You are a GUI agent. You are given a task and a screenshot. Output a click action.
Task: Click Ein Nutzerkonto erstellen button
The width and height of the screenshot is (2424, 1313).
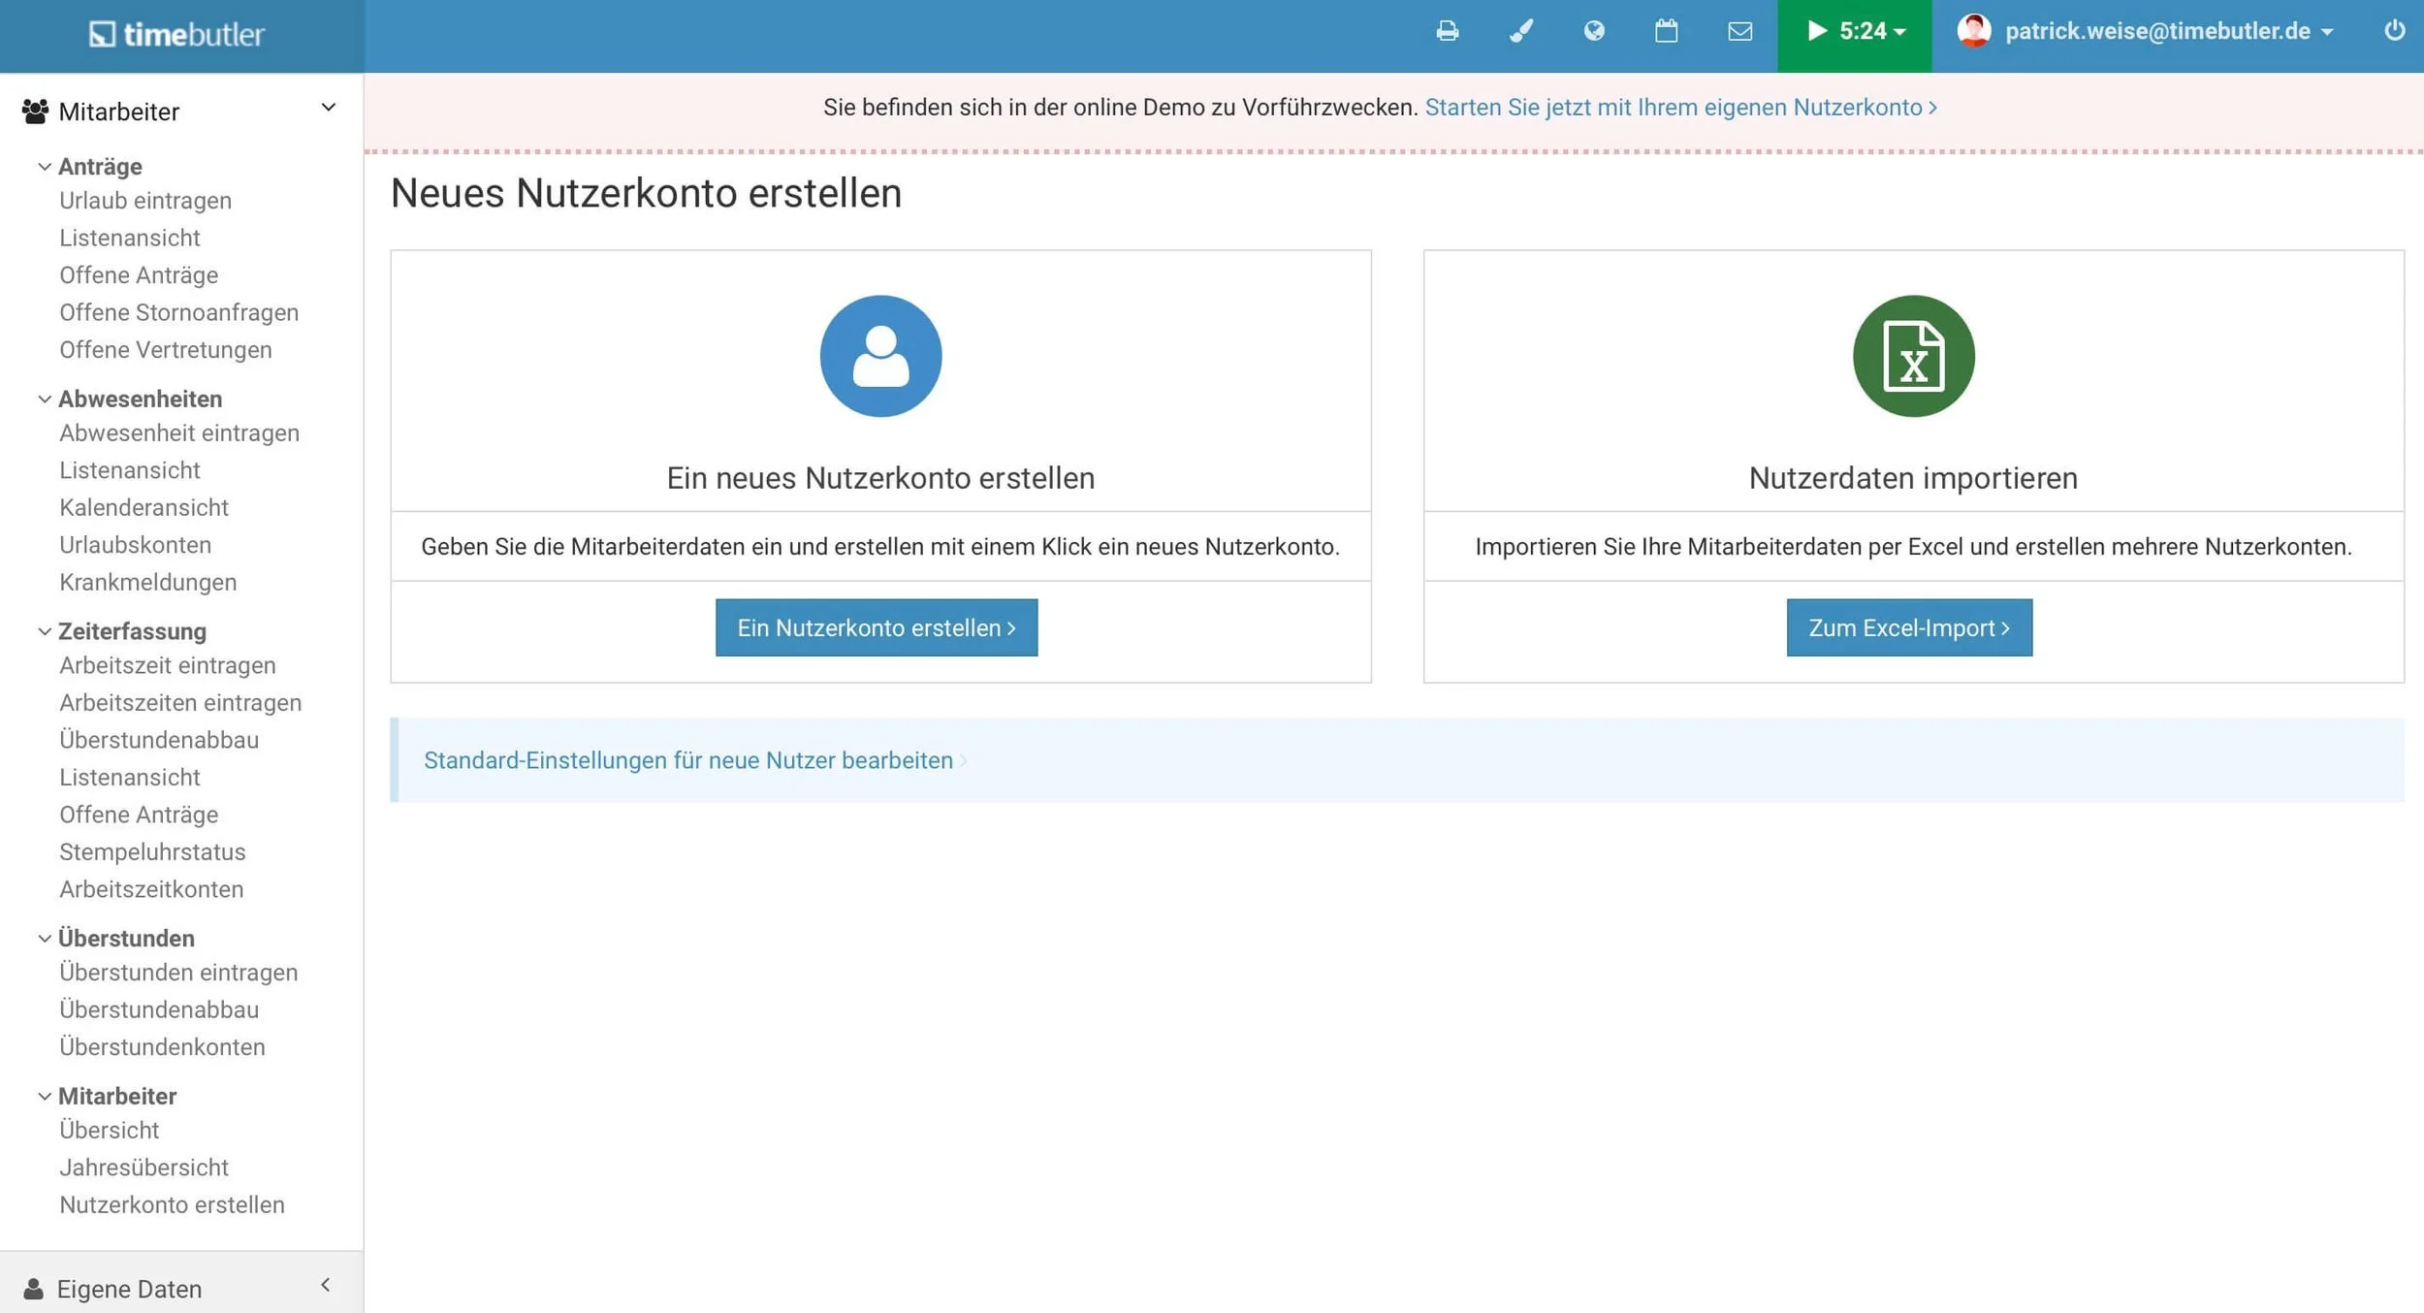(876, 627)
